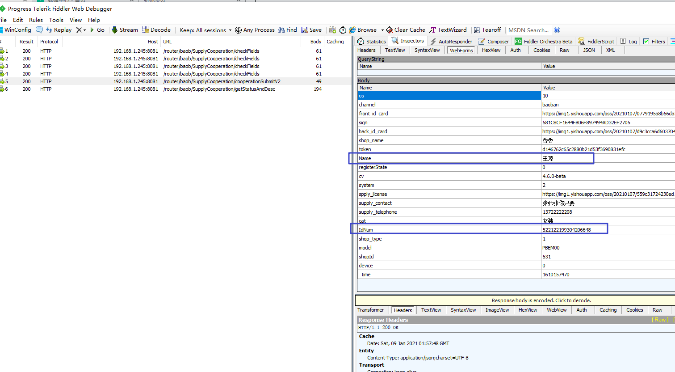
Task: Click Browse in the toolbar
Action: coord(363,30)
